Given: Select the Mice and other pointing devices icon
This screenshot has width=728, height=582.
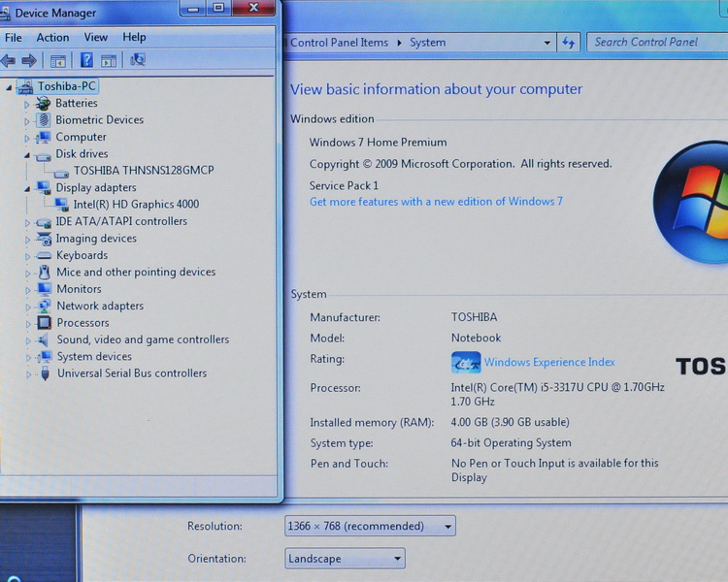Looking at the screenshot, I should pos(45,272).
